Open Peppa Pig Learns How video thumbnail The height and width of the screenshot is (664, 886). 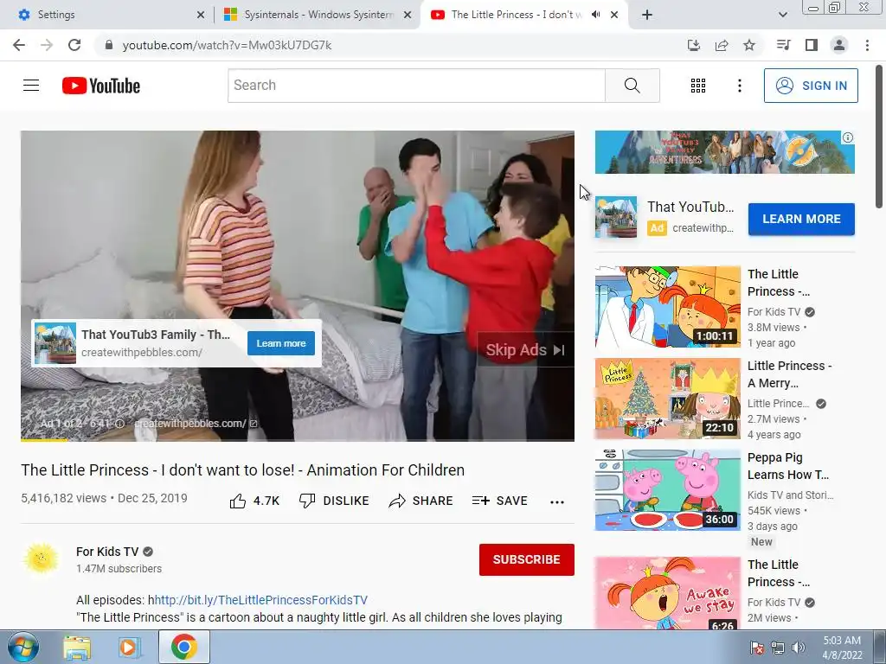[667, 490]
